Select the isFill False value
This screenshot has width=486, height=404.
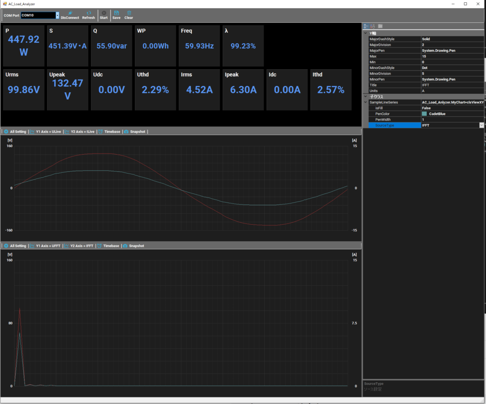click(451, 108)
